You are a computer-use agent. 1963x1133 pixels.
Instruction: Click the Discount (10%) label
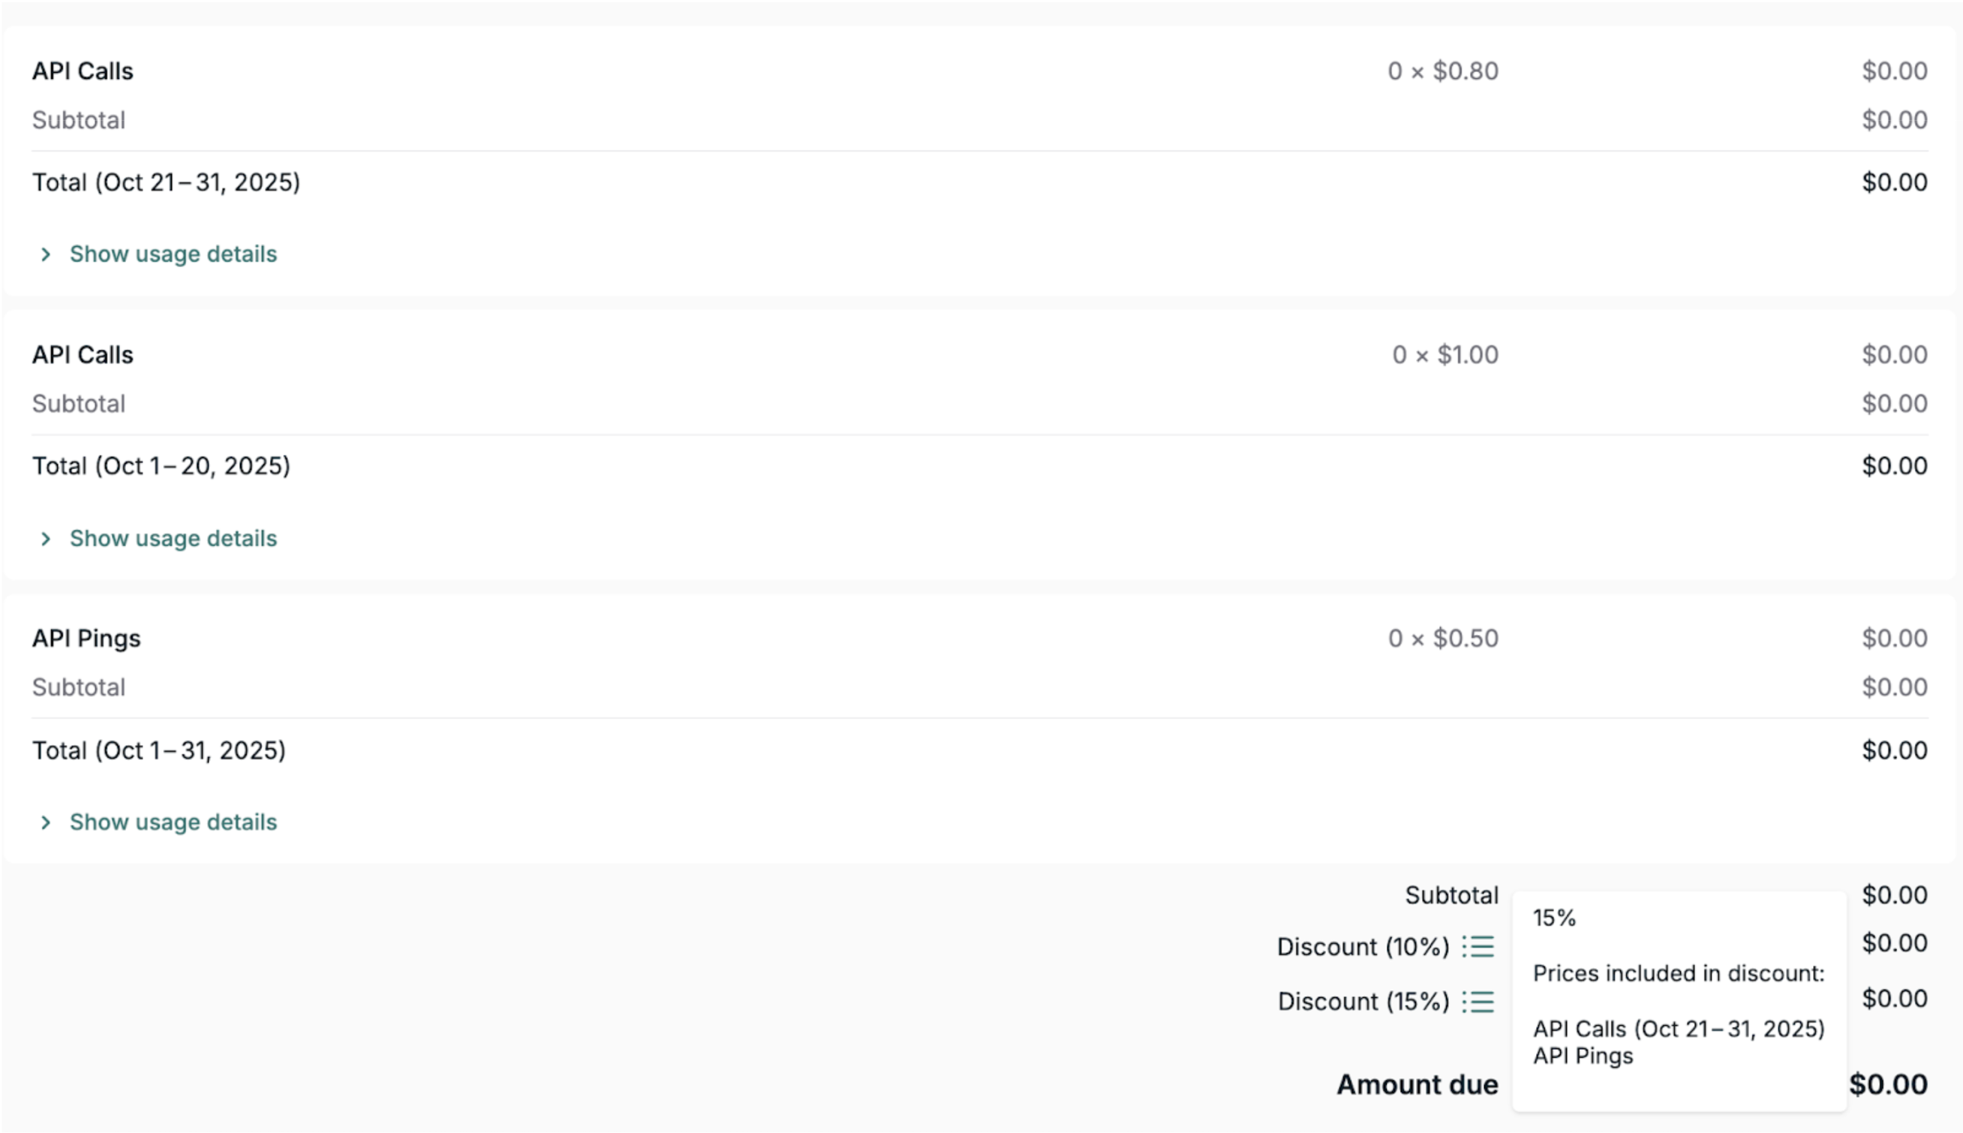click(1362, 946)
